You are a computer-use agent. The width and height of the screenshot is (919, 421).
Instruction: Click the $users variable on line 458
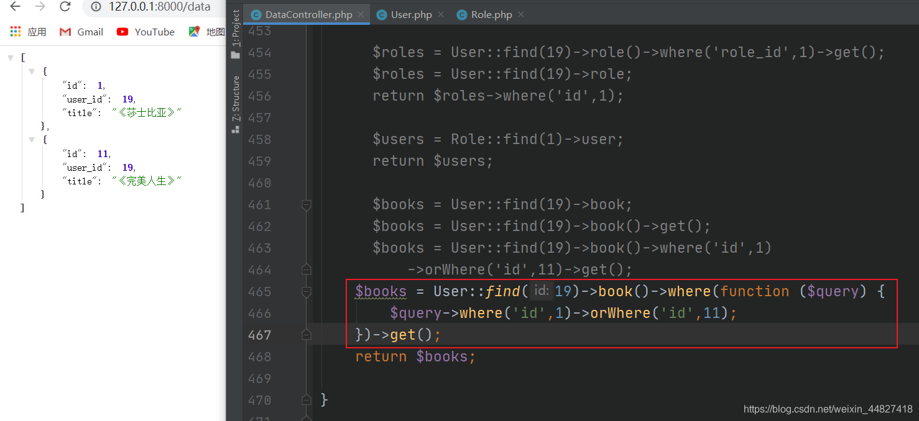pos(398,139)
